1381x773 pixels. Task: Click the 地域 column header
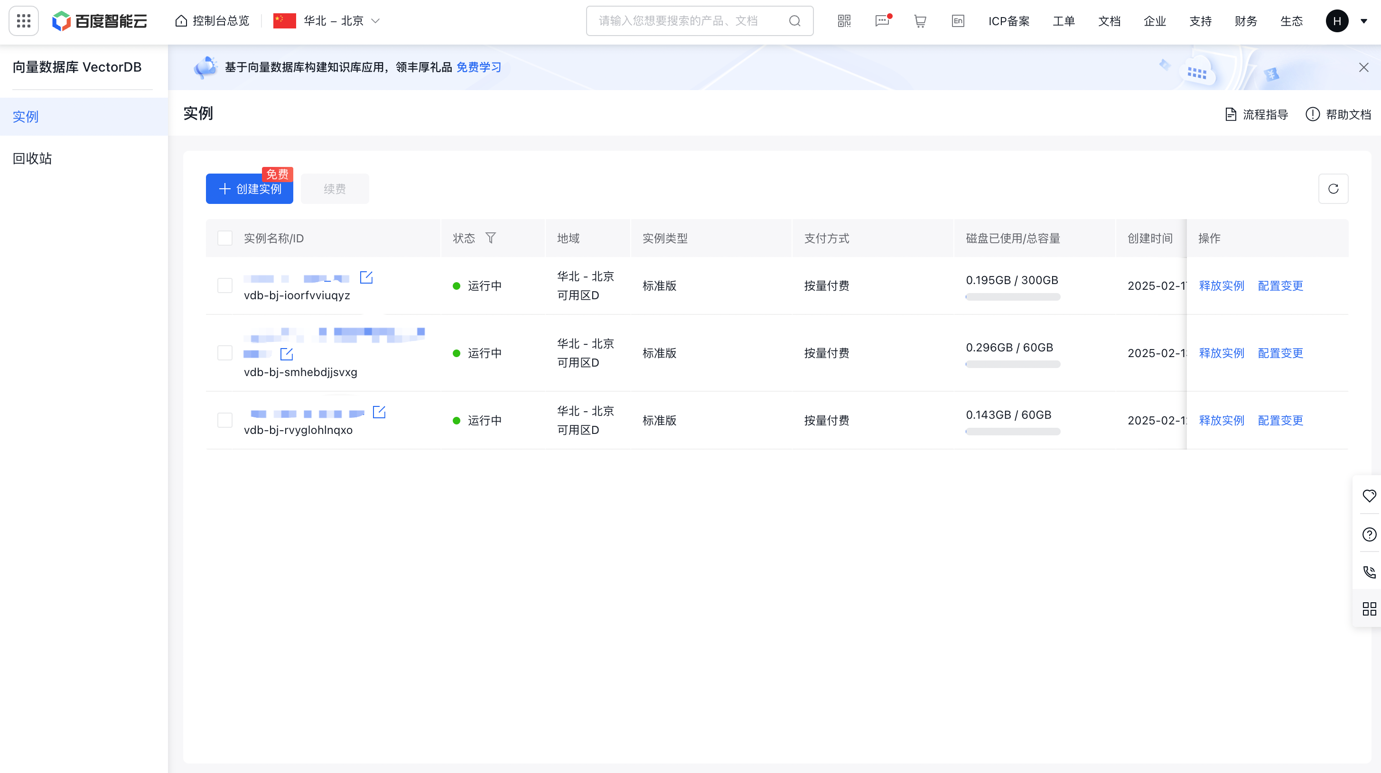point(568,238)
